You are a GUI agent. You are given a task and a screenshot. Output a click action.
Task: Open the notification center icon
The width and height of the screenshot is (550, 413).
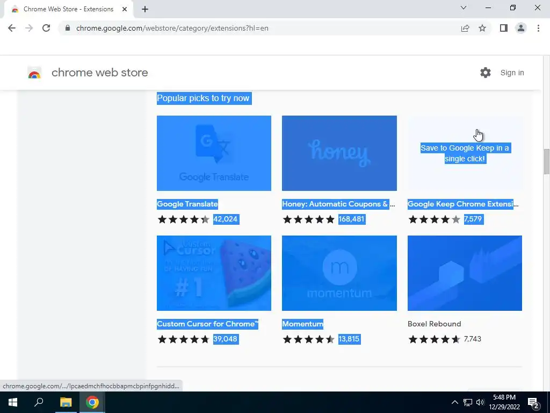[x=533, y=403]
